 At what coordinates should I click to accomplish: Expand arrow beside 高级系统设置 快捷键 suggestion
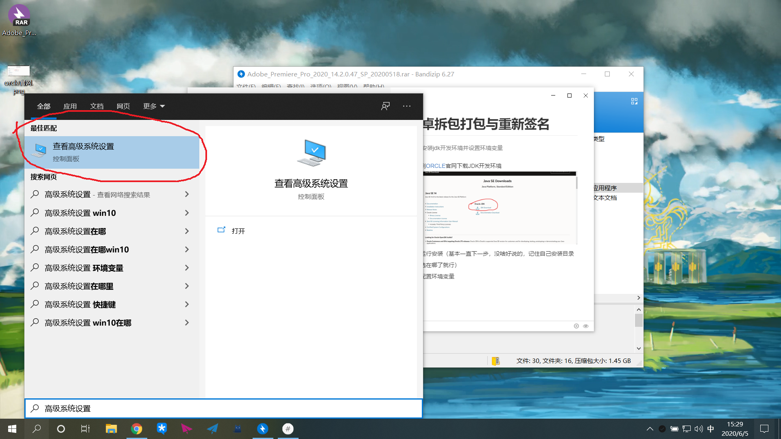(187, 304)
